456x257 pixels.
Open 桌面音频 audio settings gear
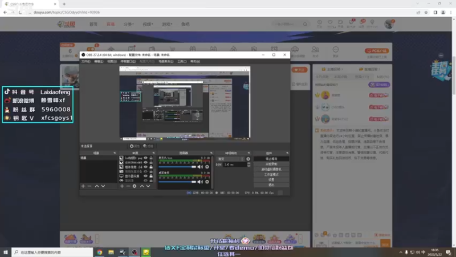207,182
